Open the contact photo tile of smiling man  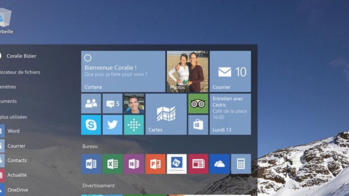point(134,103)
